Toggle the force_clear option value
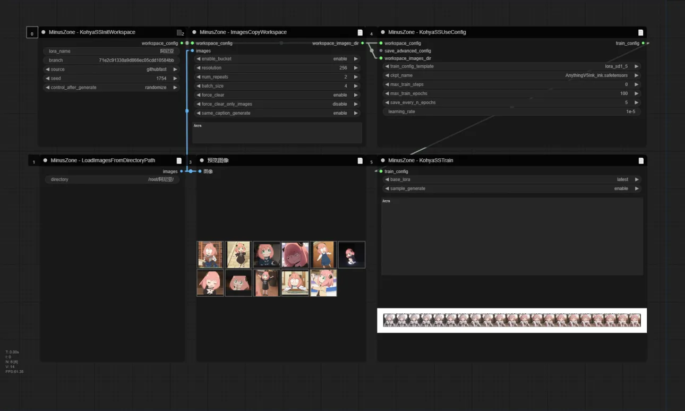685x411 pixels. tap(277, 95)
